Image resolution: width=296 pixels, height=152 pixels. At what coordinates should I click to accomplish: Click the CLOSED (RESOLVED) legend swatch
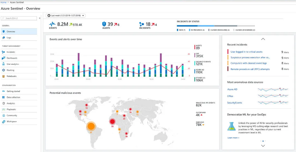[209, 30]
